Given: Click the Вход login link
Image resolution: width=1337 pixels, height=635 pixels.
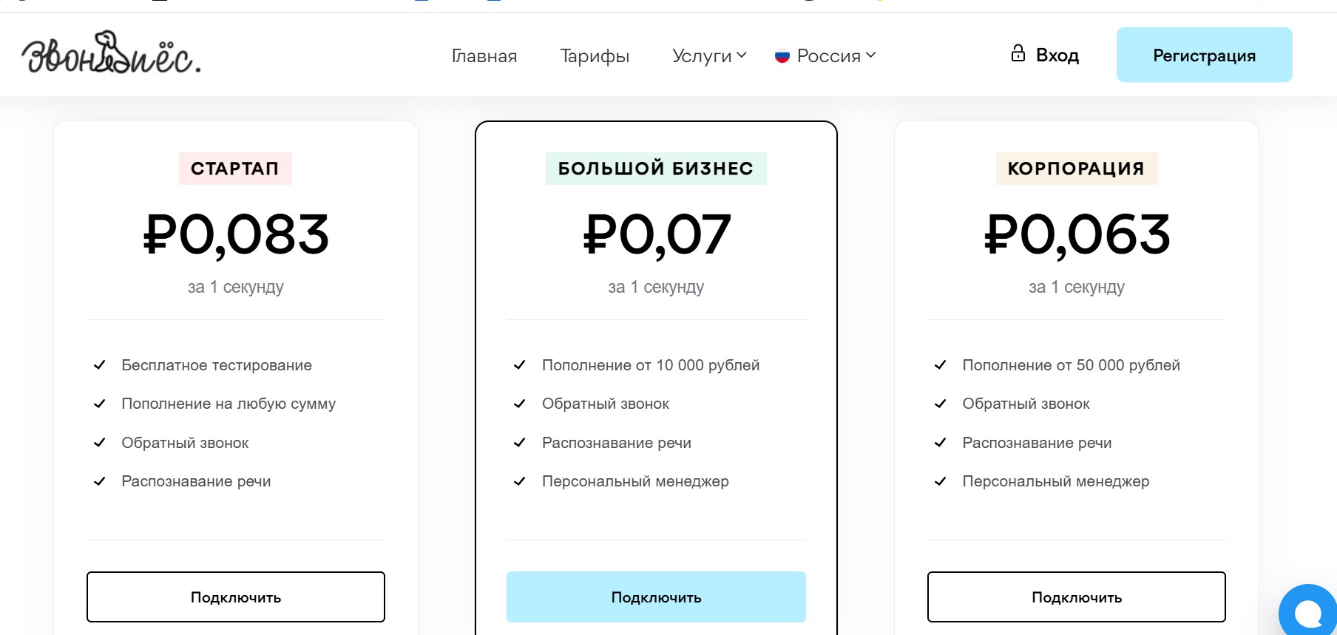Looking at the screenshot, I should (1057, 55).
